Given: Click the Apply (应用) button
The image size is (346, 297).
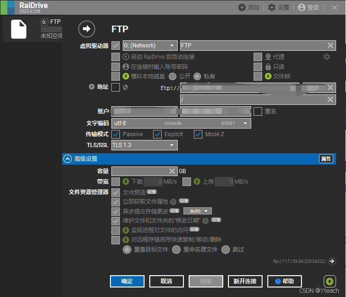Looking at the screenshot, I should point(206,281).
